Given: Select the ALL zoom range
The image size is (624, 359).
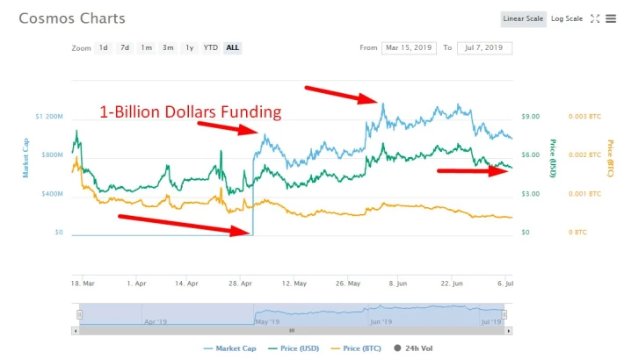Looking at the screenshot, I should point(232,47).
